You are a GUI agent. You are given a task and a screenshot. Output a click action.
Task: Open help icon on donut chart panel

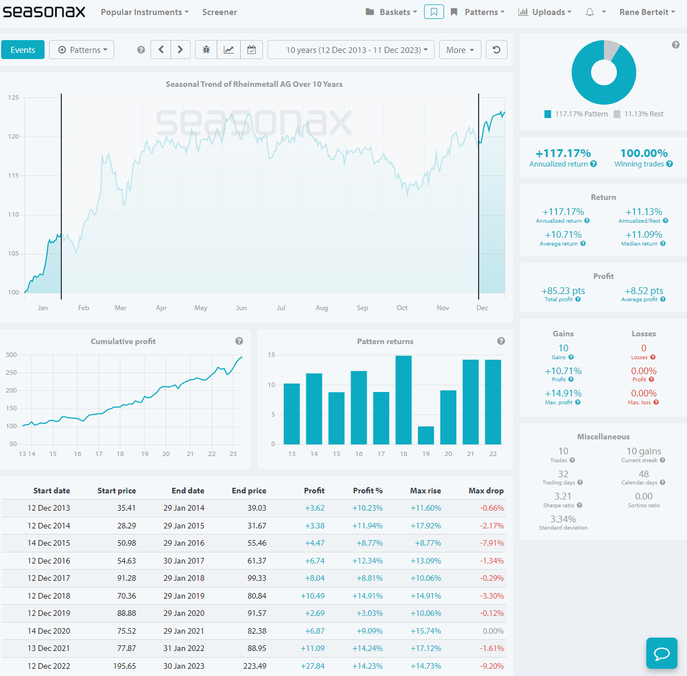tap(675, 45)
